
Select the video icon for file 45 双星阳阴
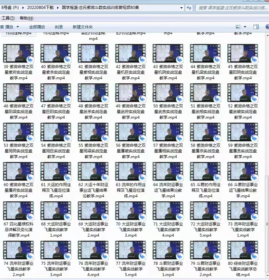(x=243, y=54)
